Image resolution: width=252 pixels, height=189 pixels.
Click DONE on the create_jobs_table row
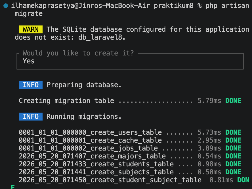tap(233, 148)
